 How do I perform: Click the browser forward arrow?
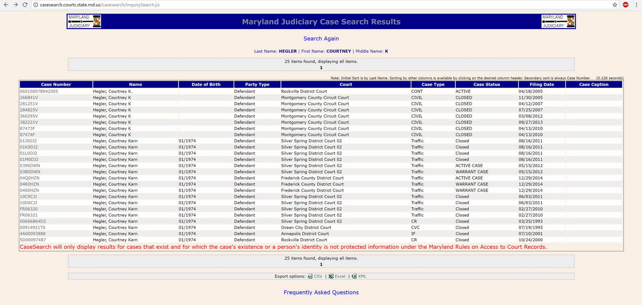tap(15, 5)
